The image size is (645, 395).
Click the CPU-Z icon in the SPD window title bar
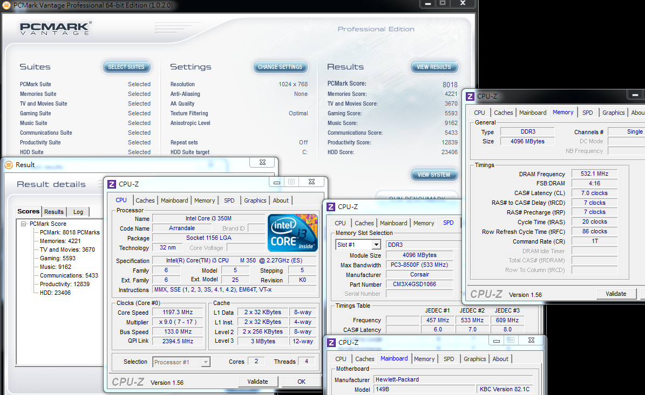pyautogui.click(x=331, y=206)
